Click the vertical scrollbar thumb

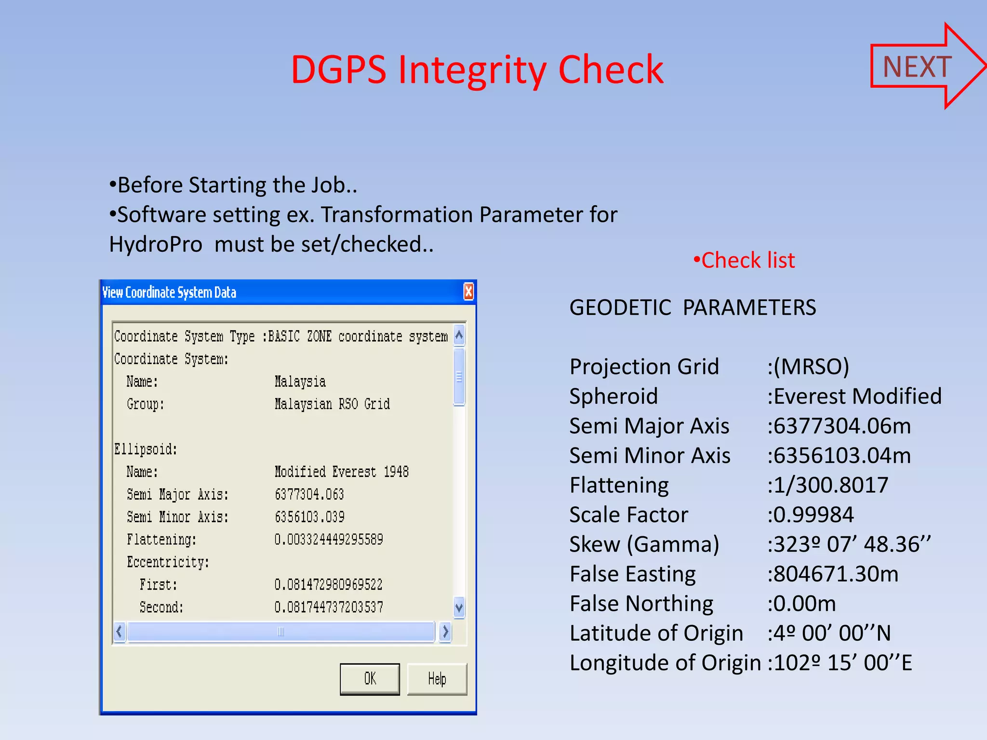pyautogui.click(x=459, y=377)
